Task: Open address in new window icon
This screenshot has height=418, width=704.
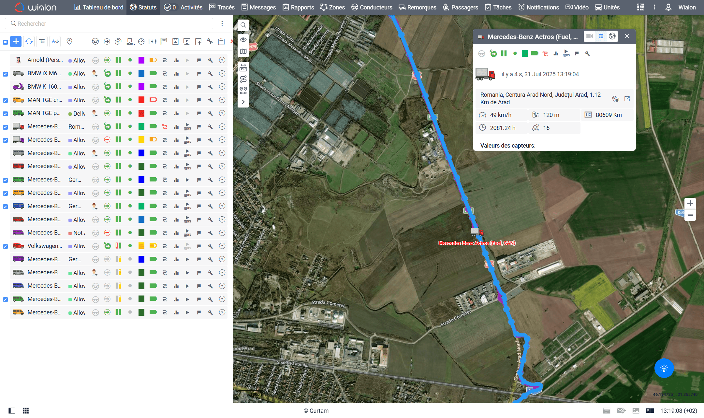Action: tap(627, 99)
